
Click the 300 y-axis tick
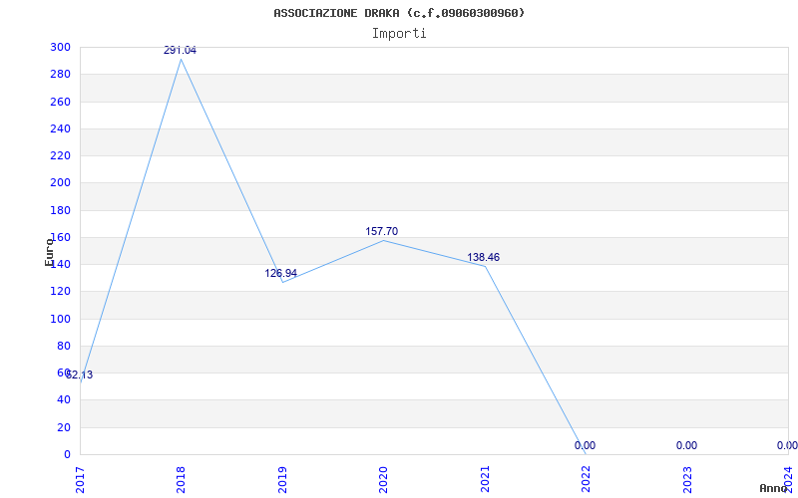point(60,47)
